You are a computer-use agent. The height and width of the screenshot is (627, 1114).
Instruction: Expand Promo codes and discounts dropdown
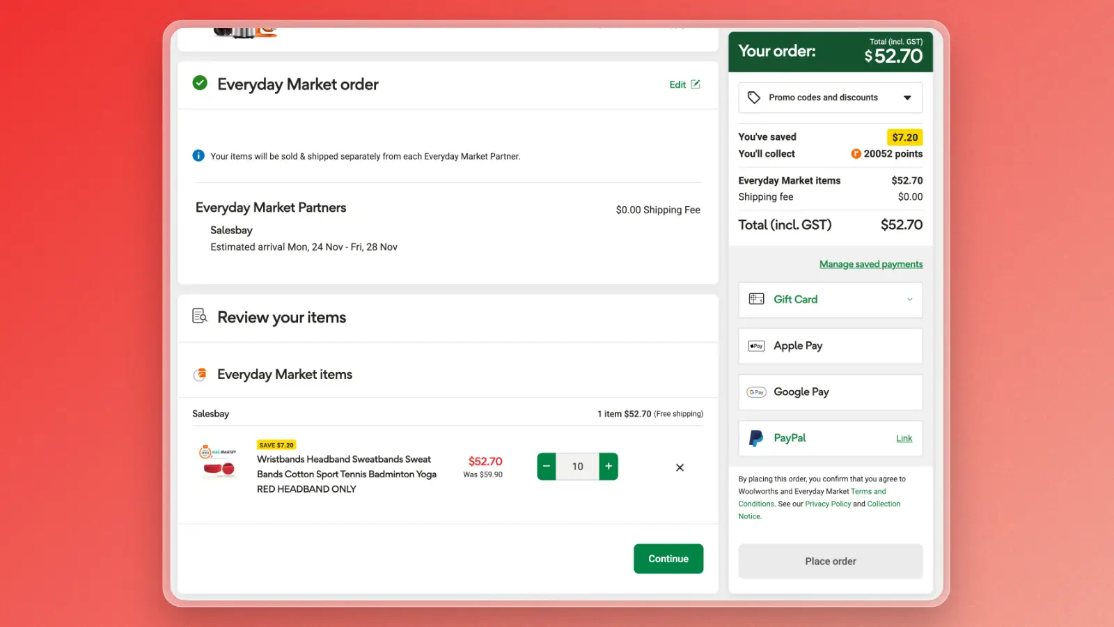831,98
